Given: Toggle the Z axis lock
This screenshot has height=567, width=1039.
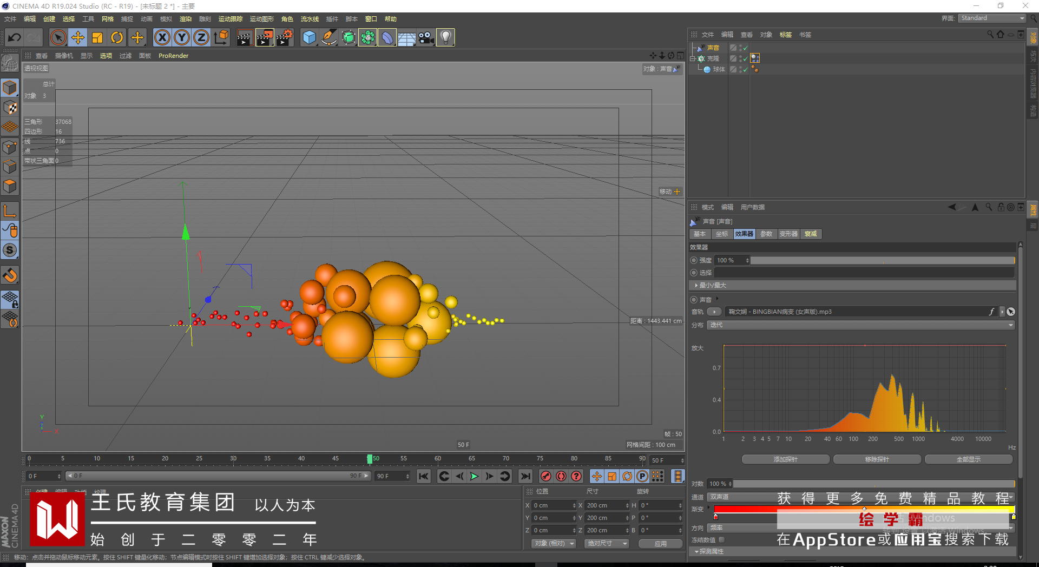Looking at the screenshot, I should coord(201,38).
